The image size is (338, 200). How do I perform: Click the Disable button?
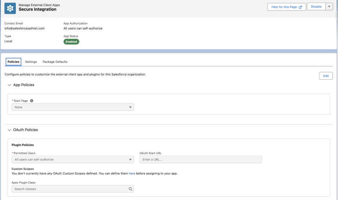click(x=316, y=7)
